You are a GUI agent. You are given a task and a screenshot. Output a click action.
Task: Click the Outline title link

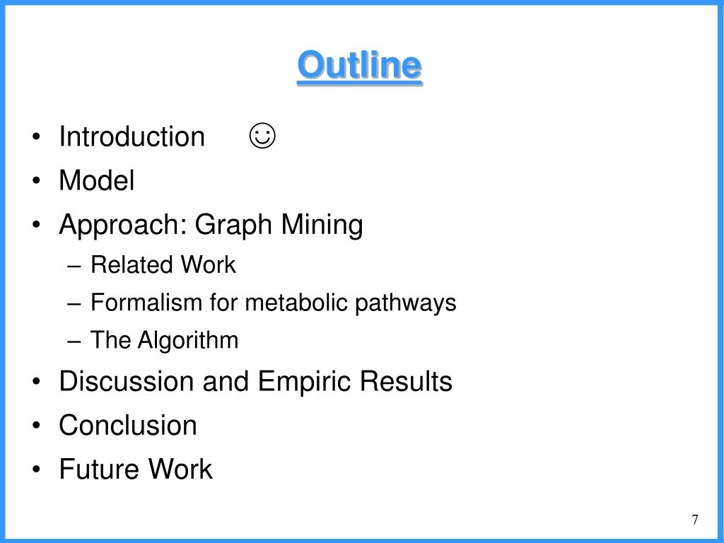(x=360, y=66)
